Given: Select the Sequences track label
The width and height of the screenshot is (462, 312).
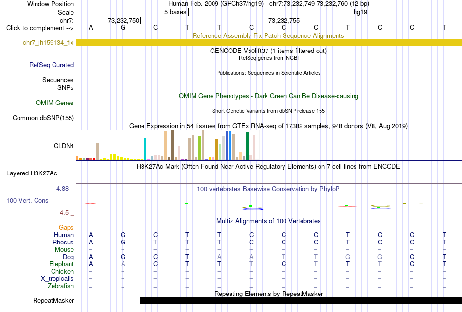Looking at the screenshot, I should pyautogui.click(x=58, y=80).
